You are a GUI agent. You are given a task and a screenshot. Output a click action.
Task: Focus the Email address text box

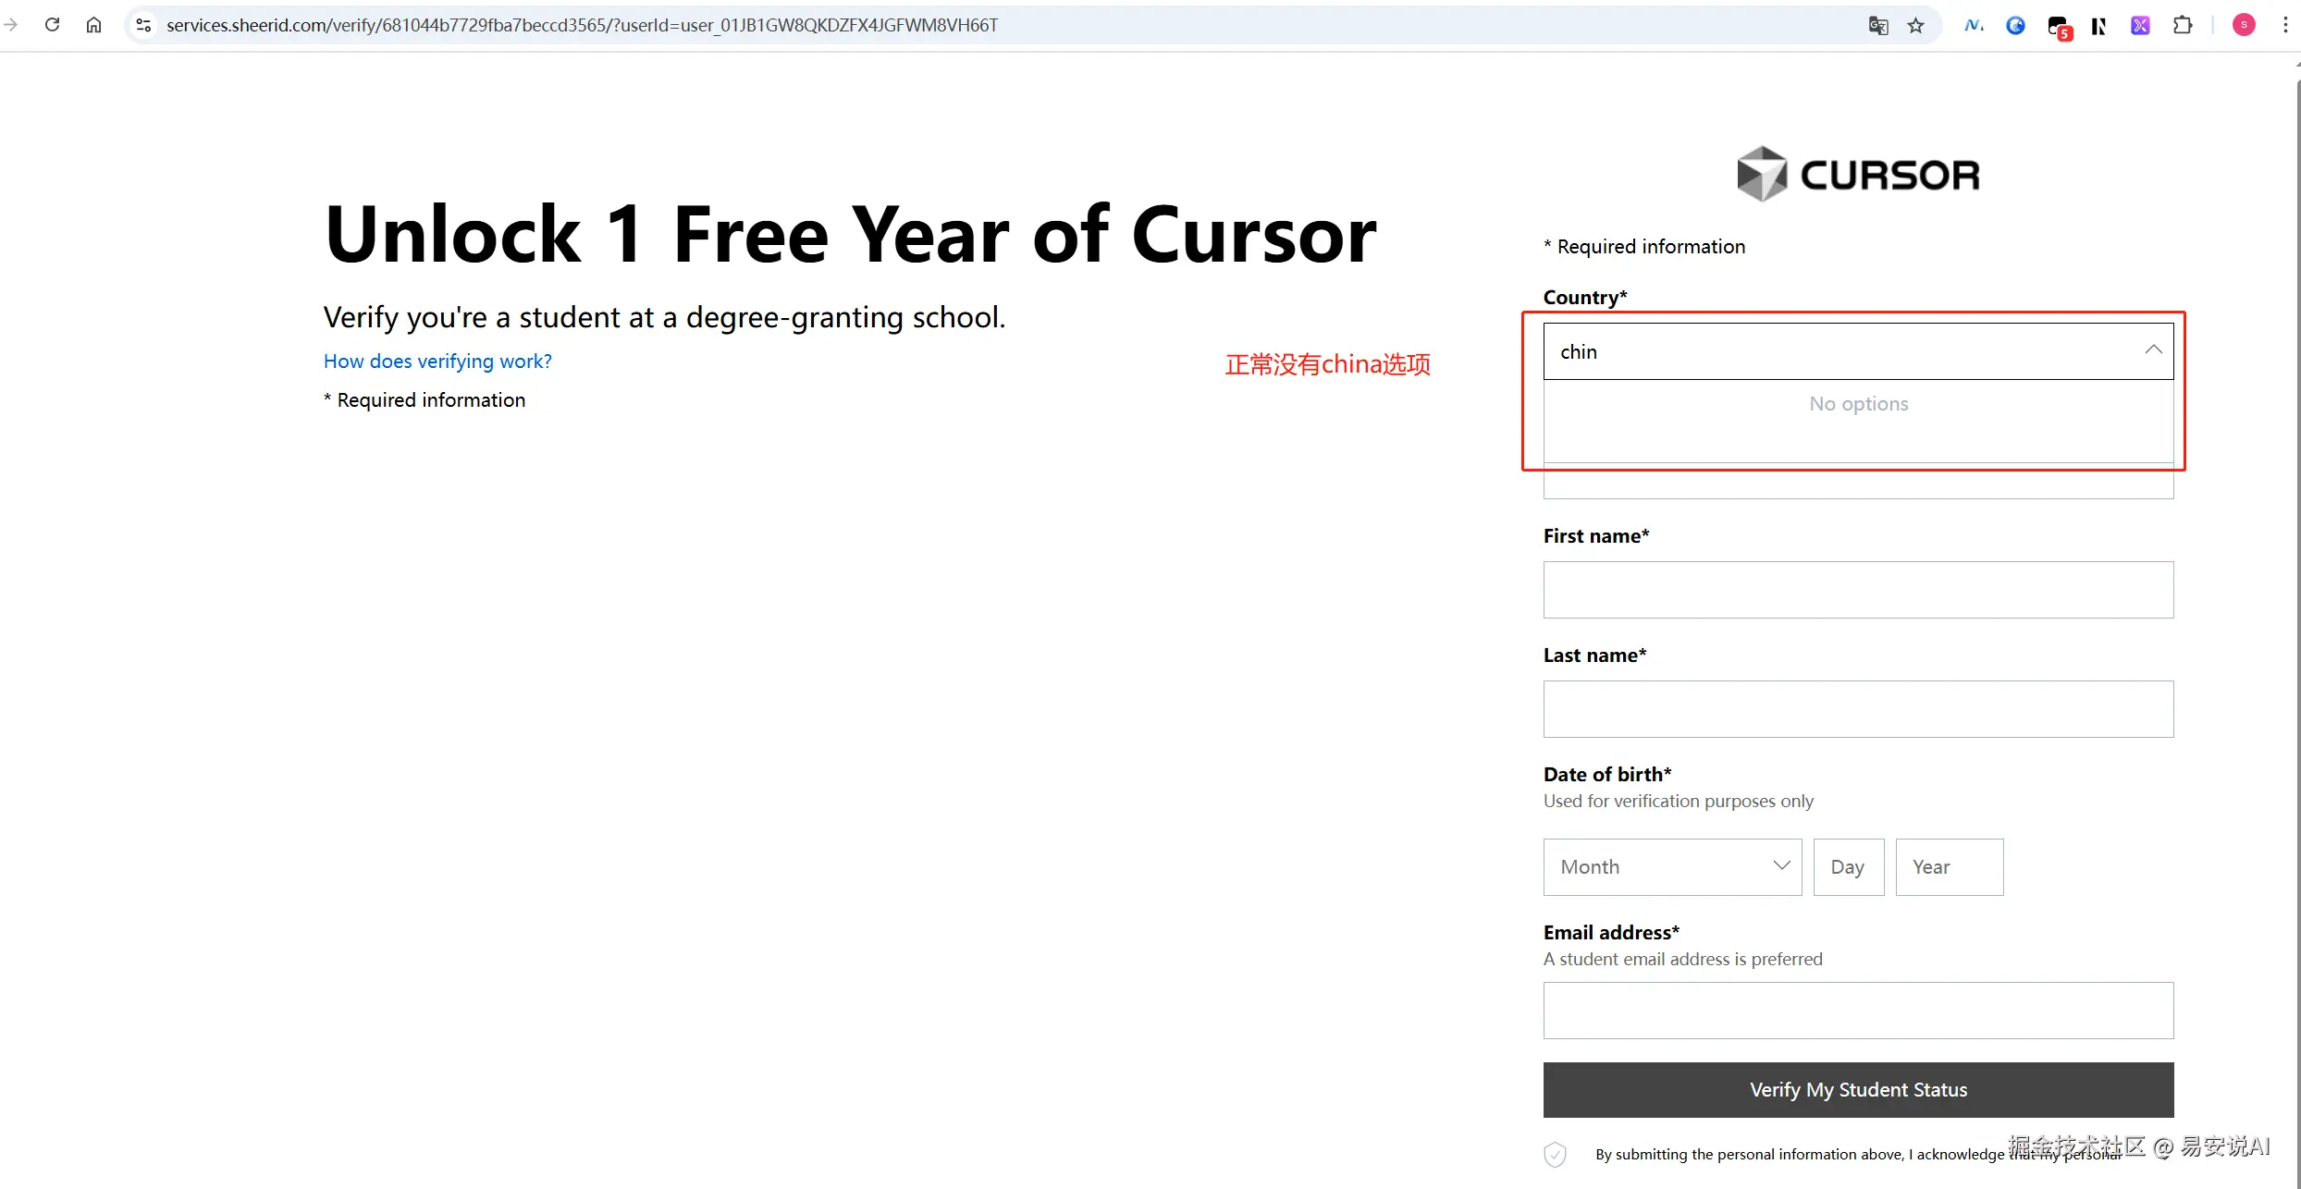click(x=1858, y=1010)
